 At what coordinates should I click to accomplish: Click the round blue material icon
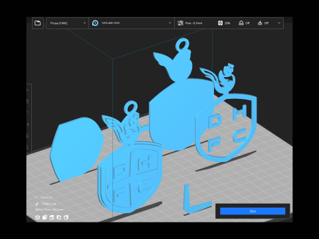[95, 23]
